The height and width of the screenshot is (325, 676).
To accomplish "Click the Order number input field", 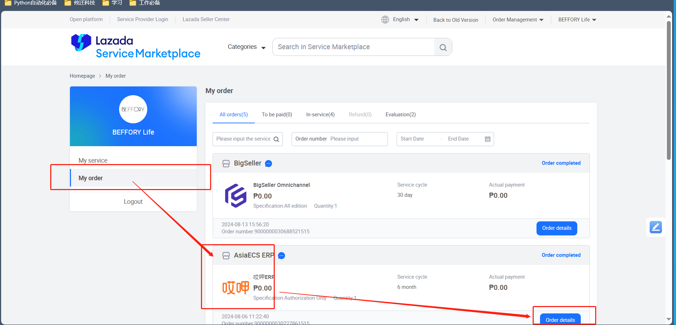I will click(x=339, y=139).
